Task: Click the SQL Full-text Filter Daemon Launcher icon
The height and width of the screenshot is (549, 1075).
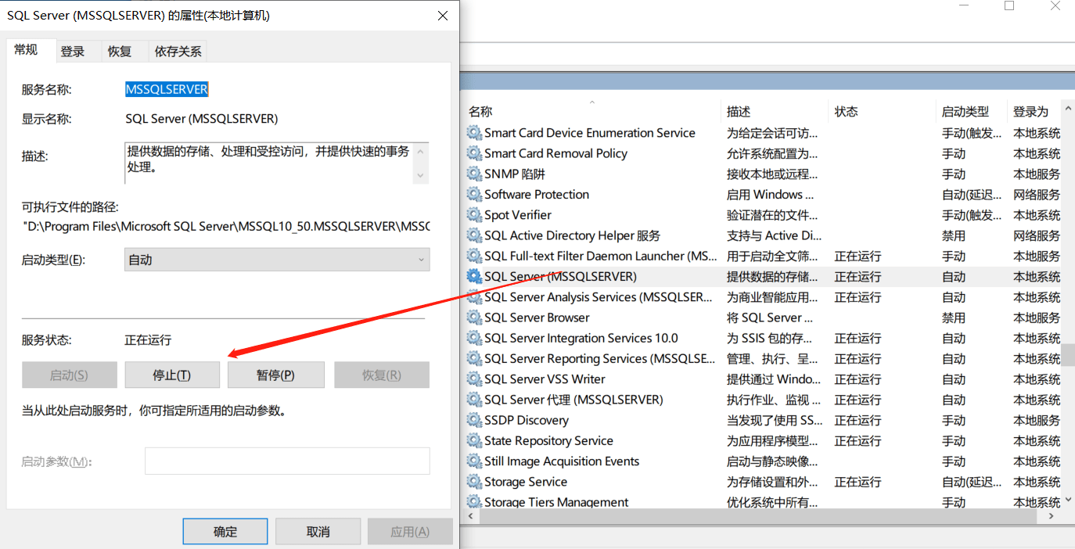Action: (474, 256)
